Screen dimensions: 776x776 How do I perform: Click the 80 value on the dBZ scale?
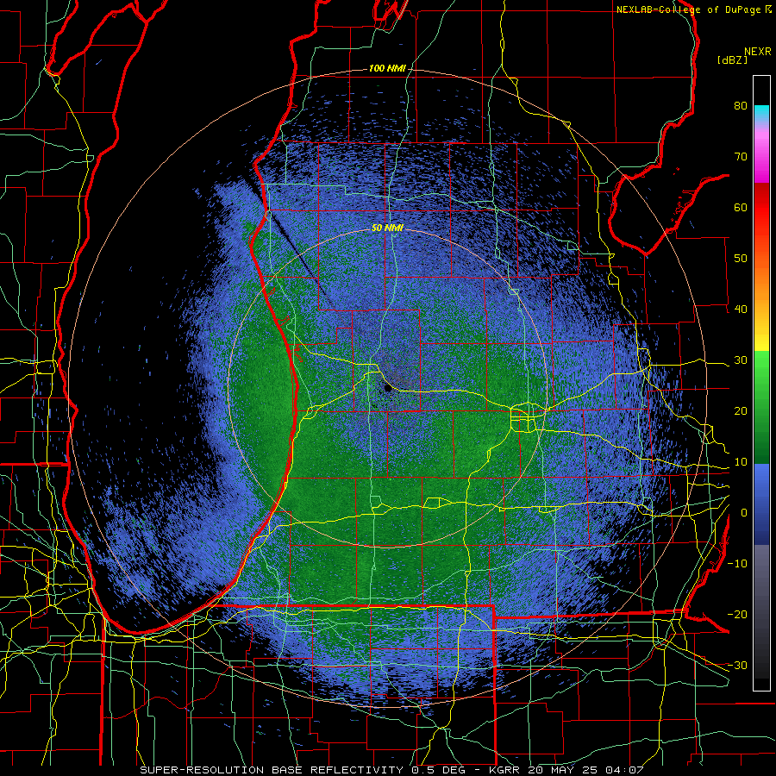click(741, 106)
